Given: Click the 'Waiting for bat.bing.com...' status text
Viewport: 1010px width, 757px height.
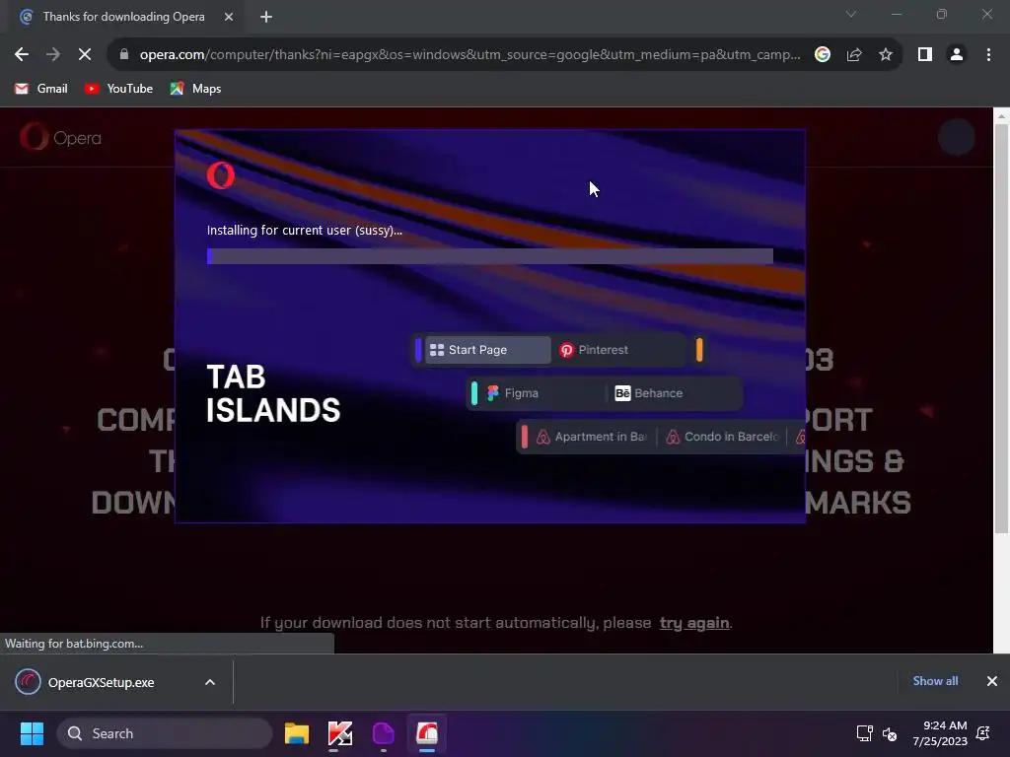Looking at the screenshot, I should [74, 643].
